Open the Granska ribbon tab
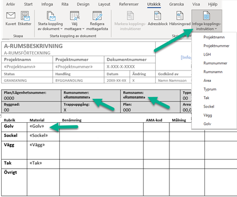This screenshot has height=197, width=237. [177, 4]
